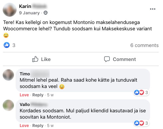This screenshot has width=163, height=129.
Task: Click the 5 w timestamp on Timo's comment
Action: (50, 95)
